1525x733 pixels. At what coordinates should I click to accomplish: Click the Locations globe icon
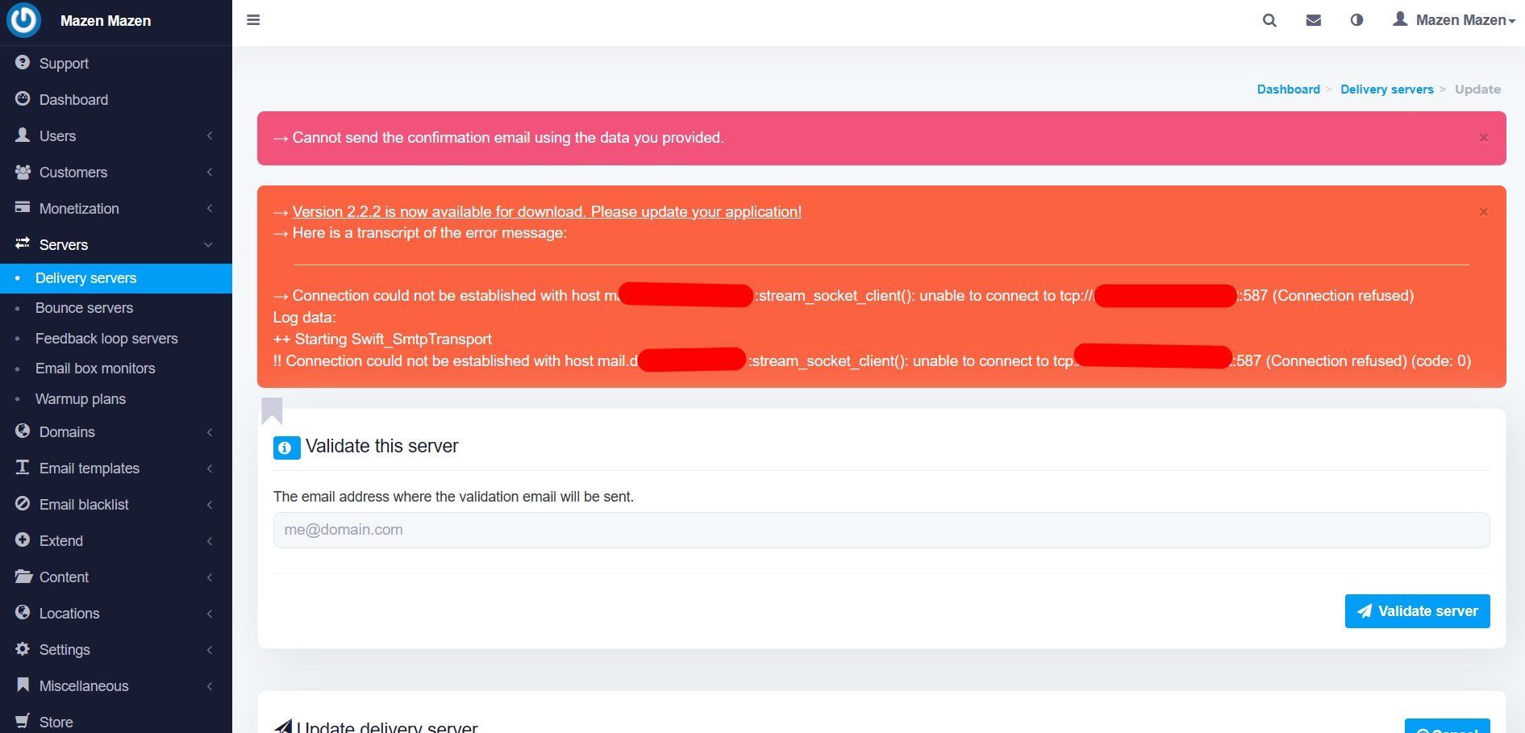[23, 612]
